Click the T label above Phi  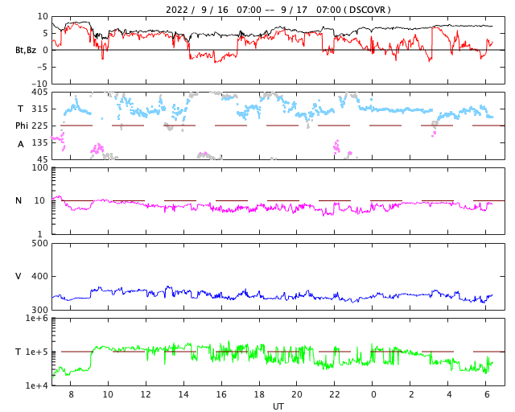(x=20, y=109)
